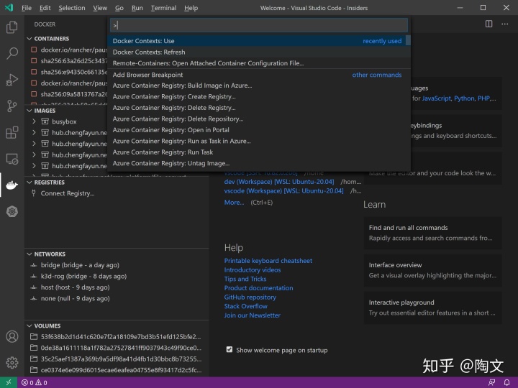518x388 pixels.
Task: Collapse the CONTAINERS section
Action: [29, 39]
